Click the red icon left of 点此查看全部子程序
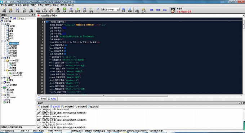This screenshot has width=245, height=133. tap(39, 15)
